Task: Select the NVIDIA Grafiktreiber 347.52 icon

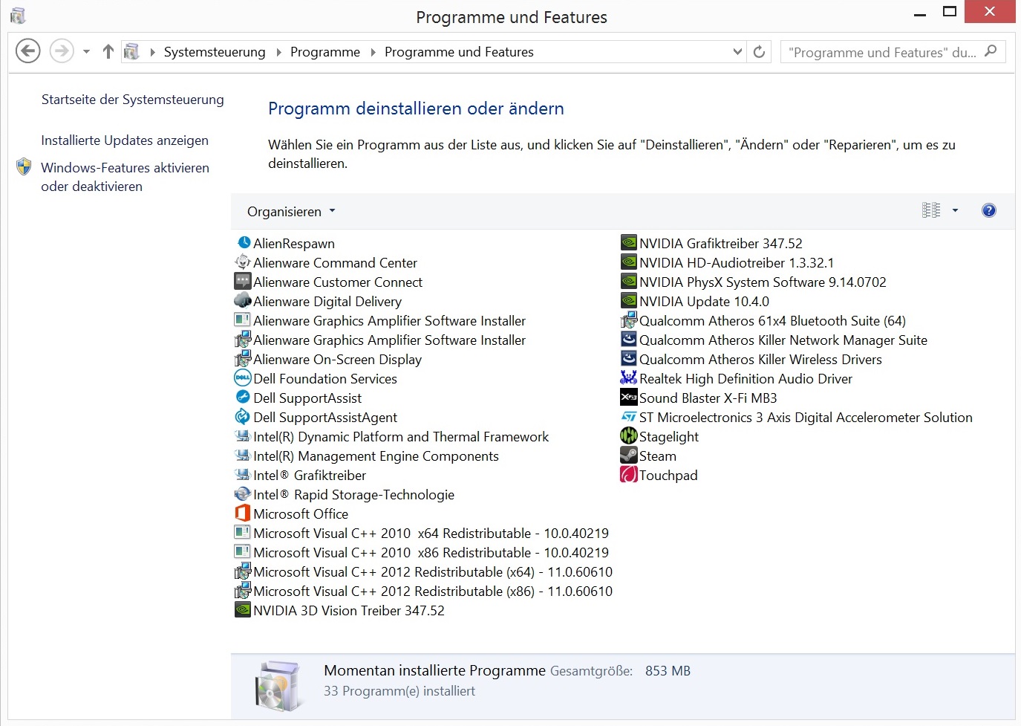Action: [x=629, y=243]
